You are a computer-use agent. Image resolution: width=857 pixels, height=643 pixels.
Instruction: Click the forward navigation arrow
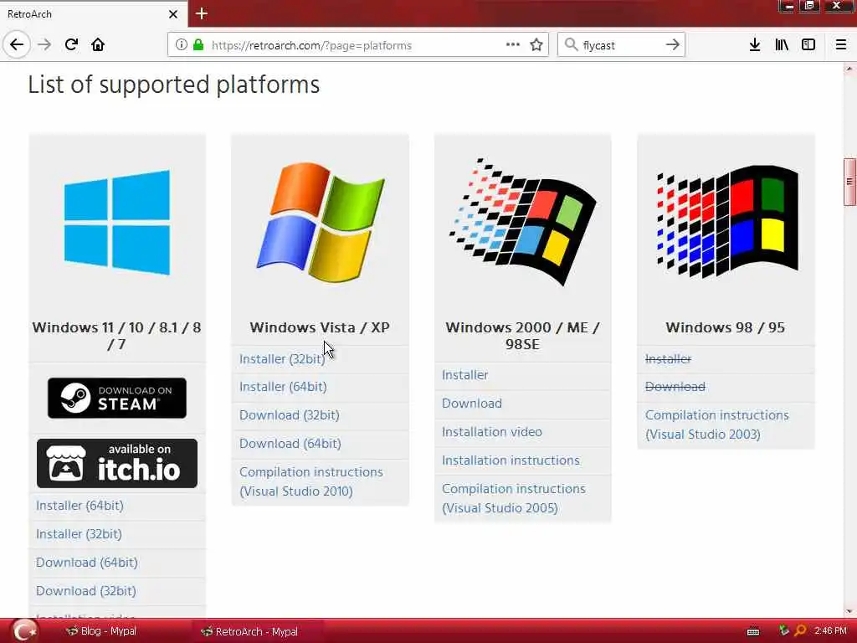(44, 44)
